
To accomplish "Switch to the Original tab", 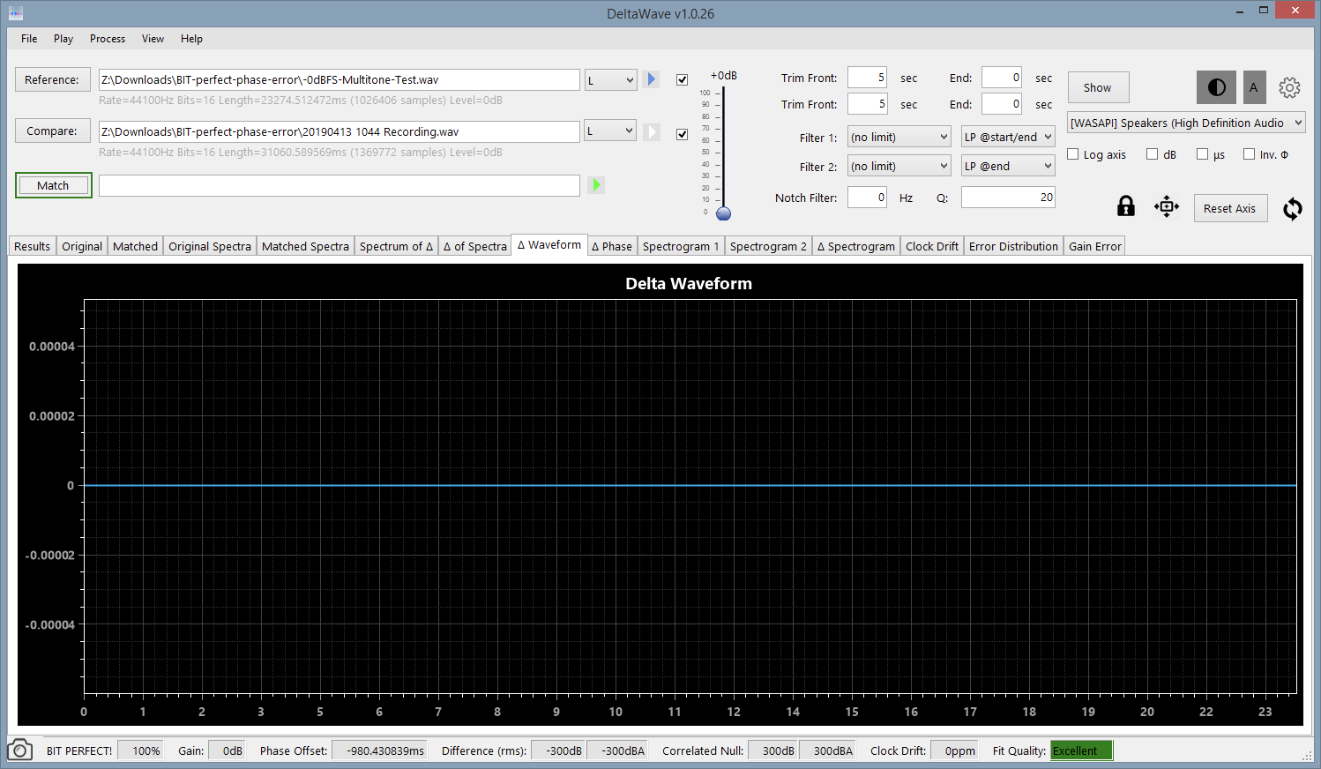I will point(82,246).
